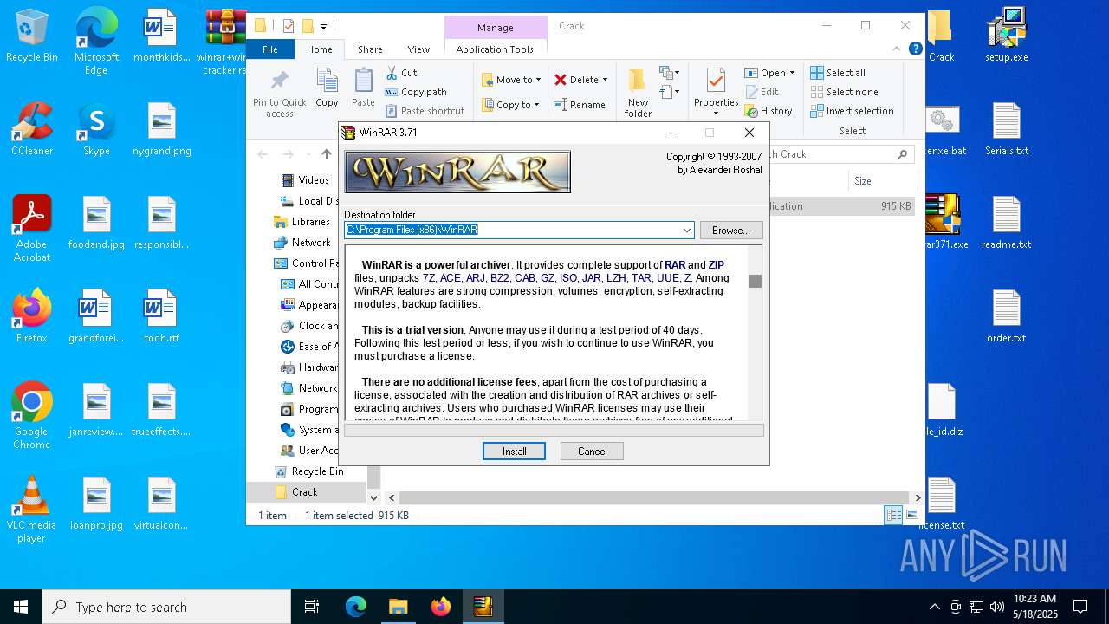Click Select none in the ribbon
The width and height of the screenshot is (1109, 624).
tap(844, 92)
